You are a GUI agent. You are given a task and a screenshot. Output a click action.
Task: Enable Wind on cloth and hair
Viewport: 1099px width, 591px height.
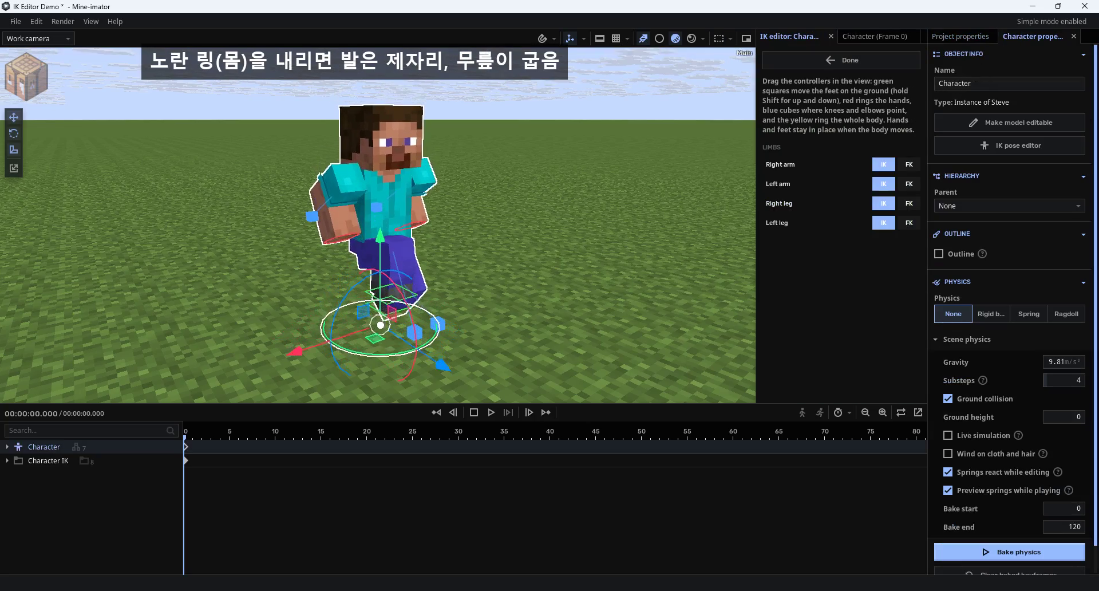click(948, 454)
